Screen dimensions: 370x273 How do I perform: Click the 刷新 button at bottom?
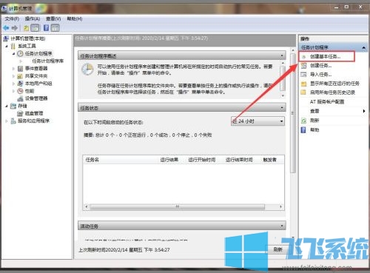click(x=277, y=249)
